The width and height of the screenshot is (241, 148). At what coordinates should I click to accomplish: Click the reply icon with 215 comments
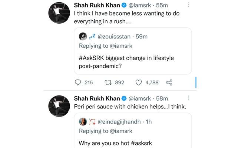(x=78, y=83)
